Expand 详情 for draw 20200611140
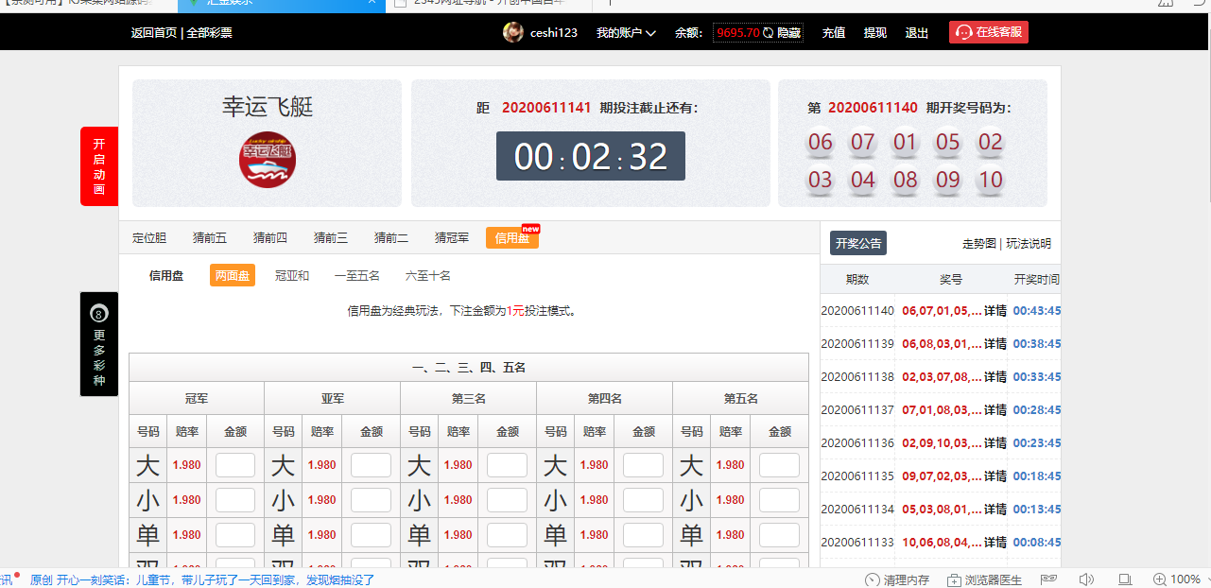 point(995,311)
